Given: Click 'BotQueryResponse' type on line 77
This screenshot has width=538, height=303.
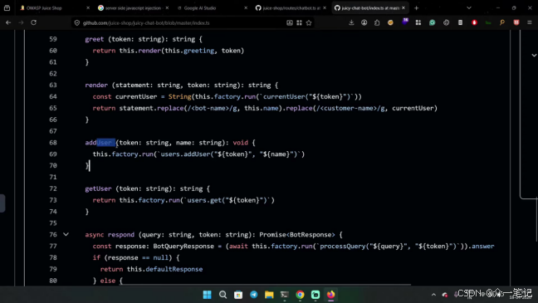Looking at the screenshot, I should (x=183, y=247).
